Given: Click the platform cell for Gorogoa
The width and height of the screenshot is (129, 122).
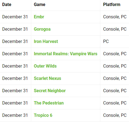Looking at the screenshot, I should (x=115, y=29).
